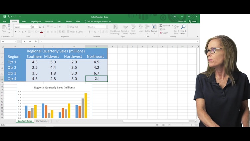Adjust the zoom slider in status bar
250x141 pixels.
(182, 125)
